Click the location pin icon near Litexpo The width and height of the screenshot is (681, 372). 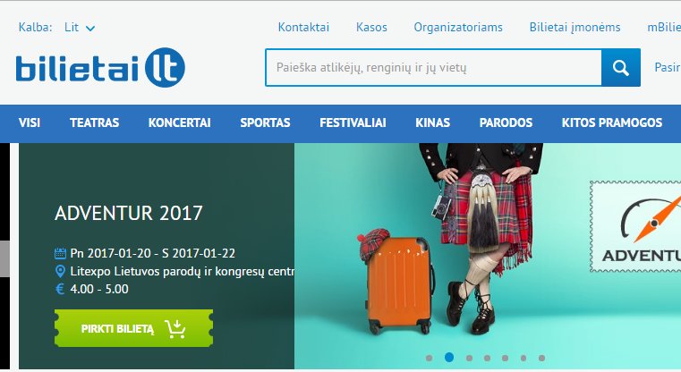click(x=60, y=272)
